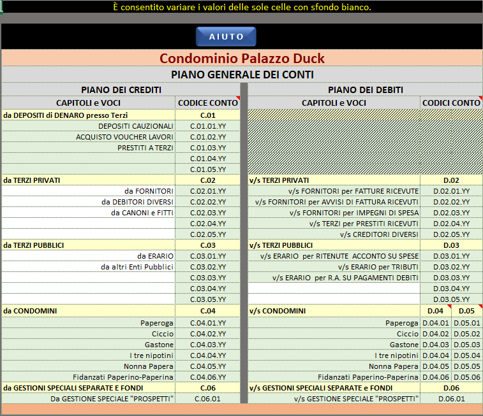Select the PIANO DEI DEBITI header cell
The image size is (483, 416).
[366, 90]
